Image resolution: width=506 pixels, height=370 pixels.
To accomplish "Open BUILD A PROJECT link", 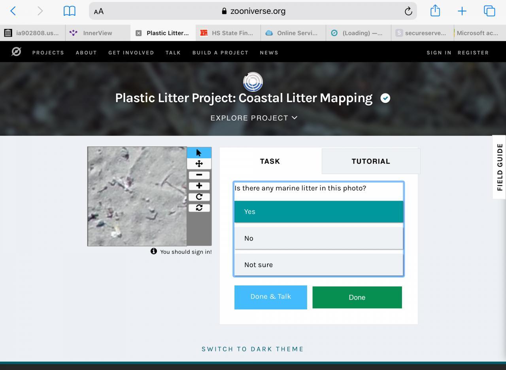I will click(220, 53).
